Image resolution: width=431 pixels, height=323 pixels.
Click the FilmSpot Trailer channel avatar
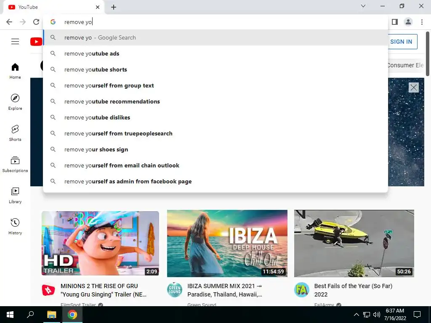48,290
